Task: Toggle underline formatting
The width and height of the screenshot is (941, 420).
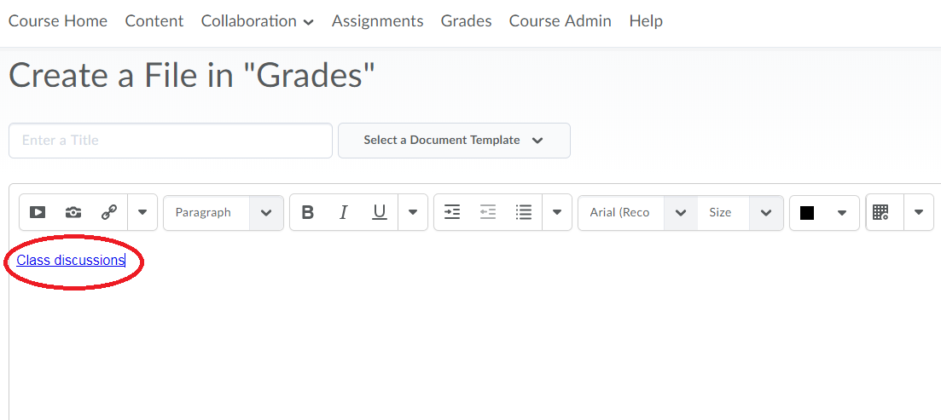Action: pyautogui.click(x=380, y=213)
